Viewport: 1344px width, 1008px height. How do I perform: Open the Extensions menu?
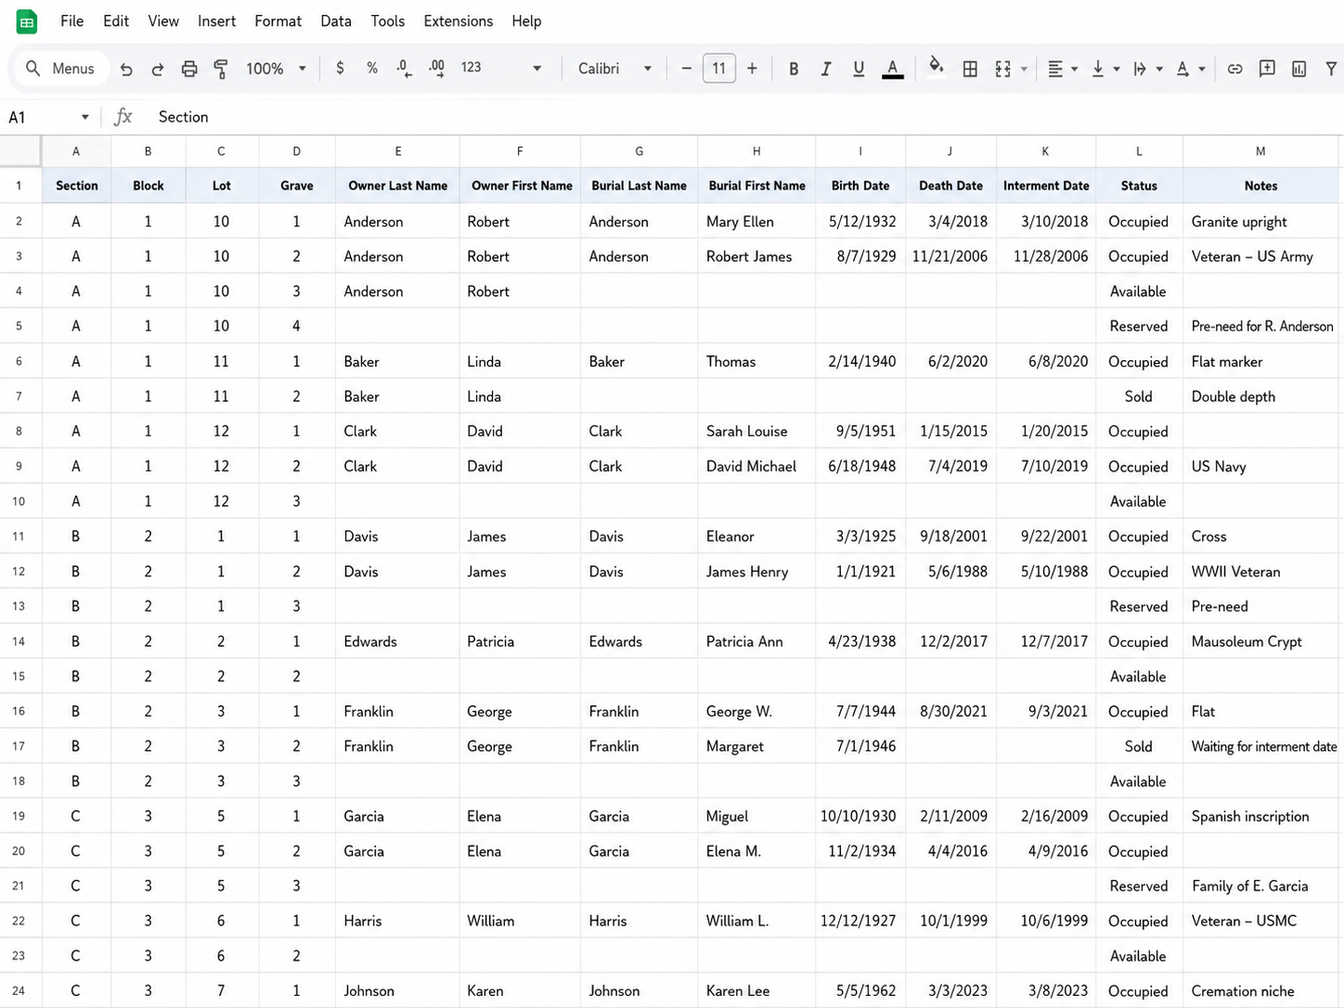(x=458, y=20)
